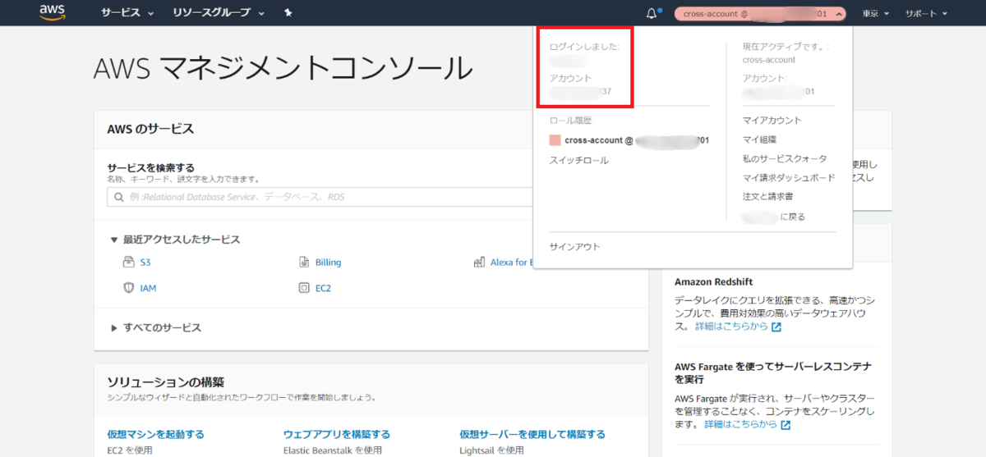Click Lightsail を使用 text
Screen dimensions: 986x457
pyautogui.click(x=491, y=450)
